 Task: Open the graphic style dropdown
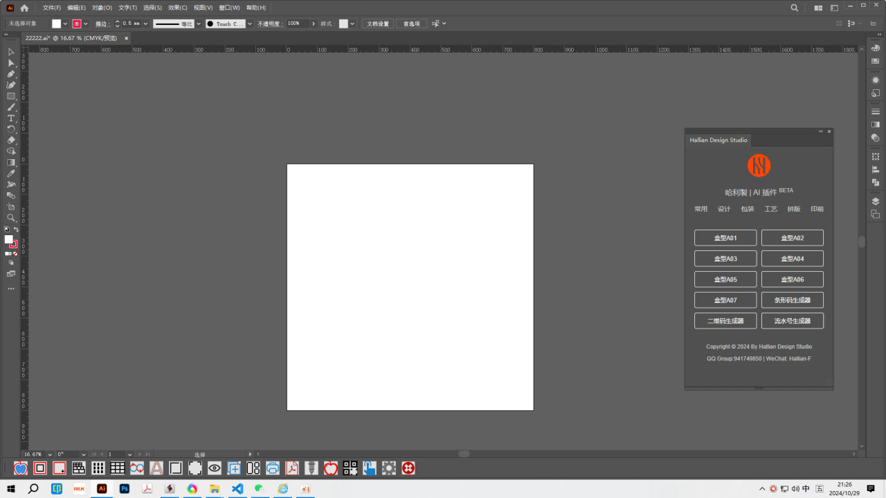352,24
